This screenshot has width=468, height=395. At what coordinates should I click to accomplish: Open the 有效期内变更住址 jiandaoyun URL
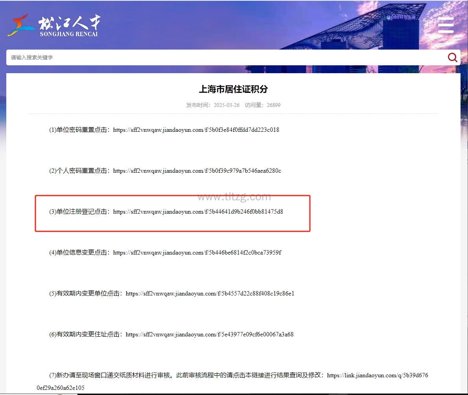click(x=209, y=334)
